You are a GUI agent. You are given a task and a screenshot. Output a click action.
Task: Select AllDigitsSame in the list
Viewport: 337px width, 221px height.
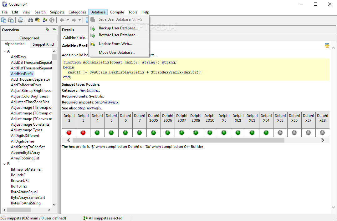coord(22,141)
